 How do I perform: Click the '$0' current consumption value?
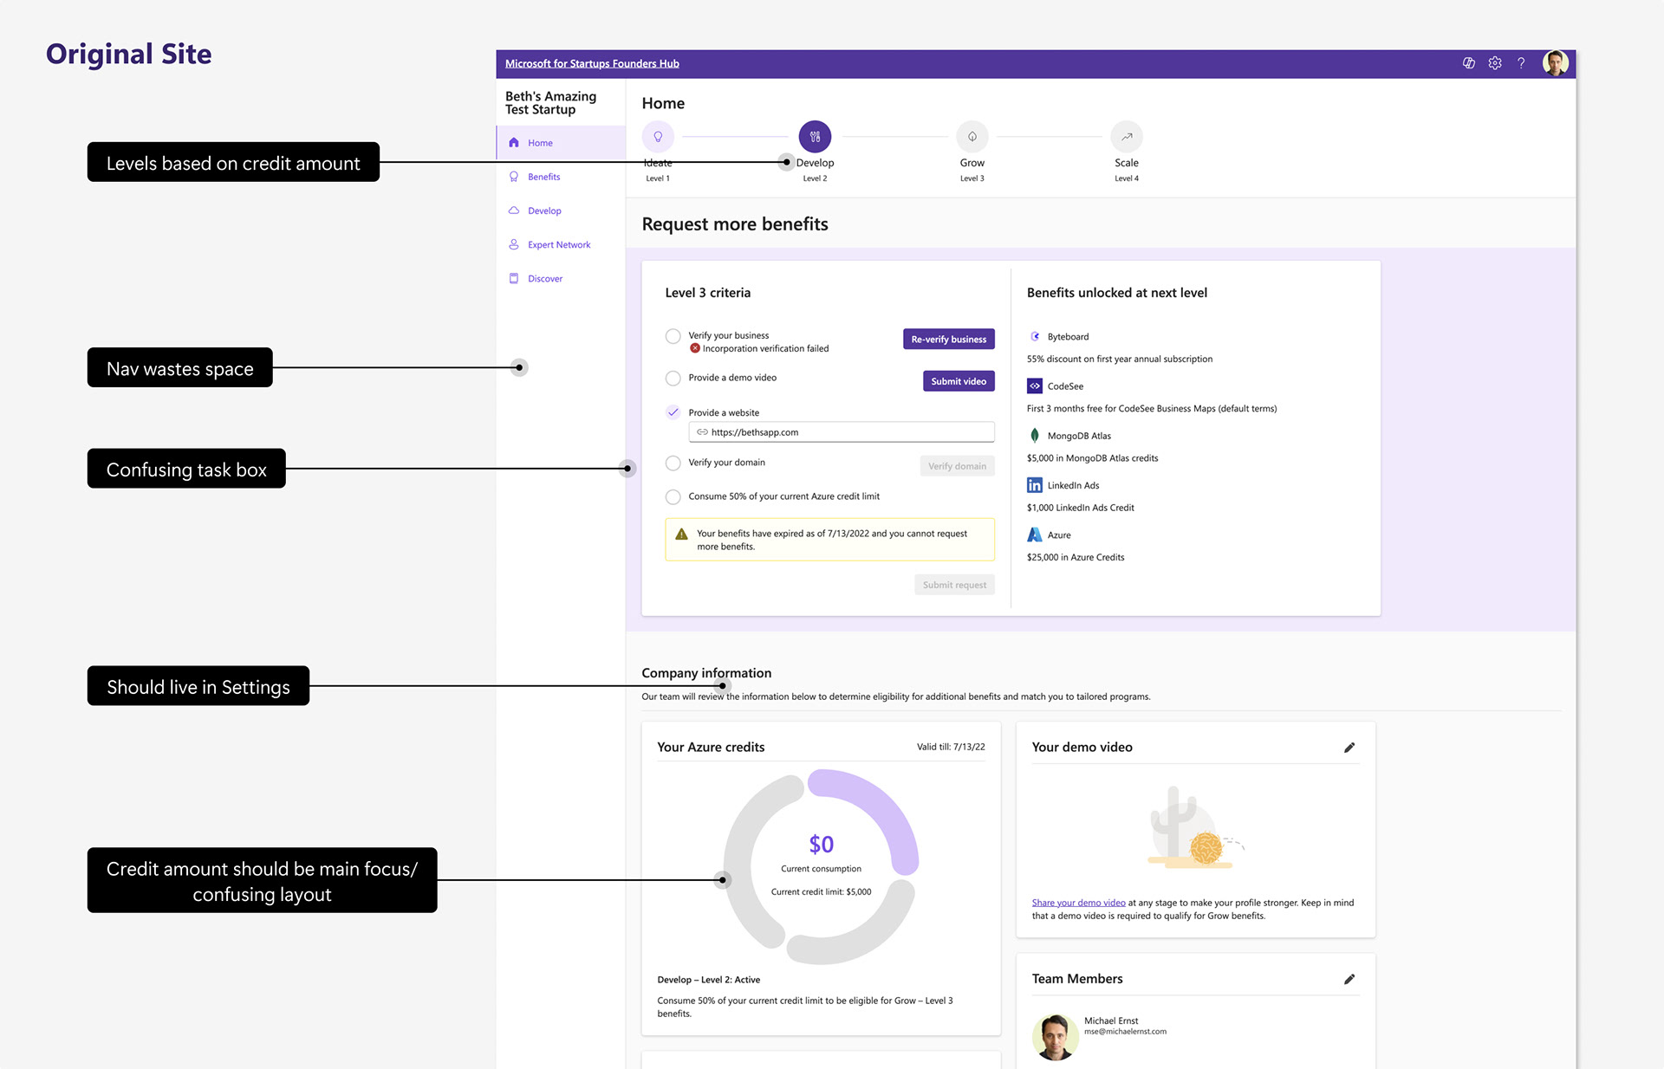point(821,844)
